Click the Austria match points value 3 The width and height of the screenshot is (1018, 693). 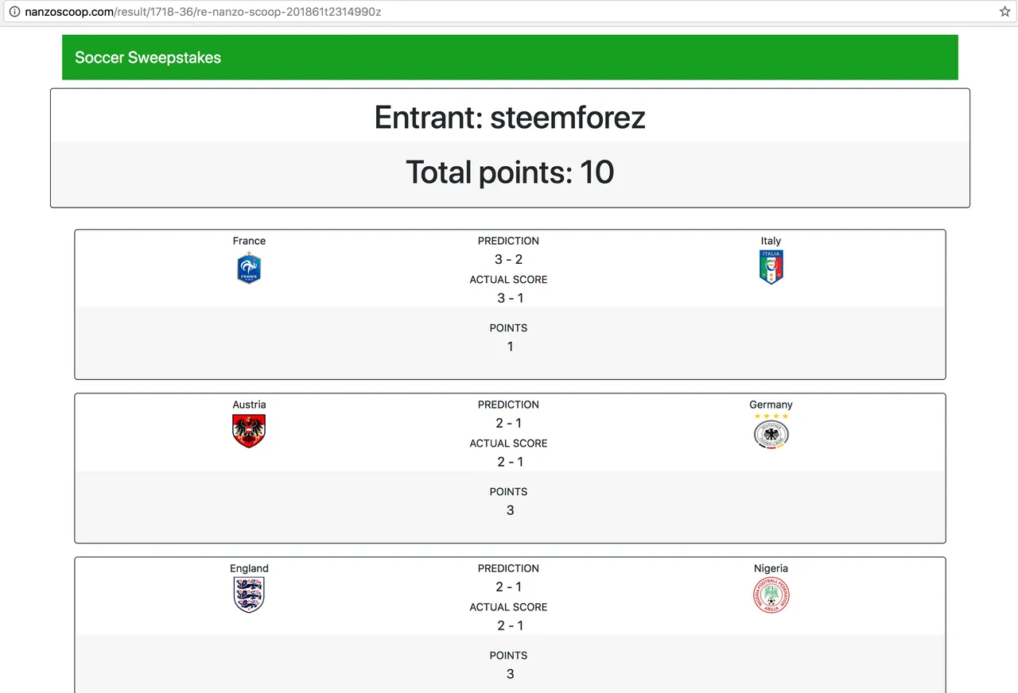click(510, 510)
